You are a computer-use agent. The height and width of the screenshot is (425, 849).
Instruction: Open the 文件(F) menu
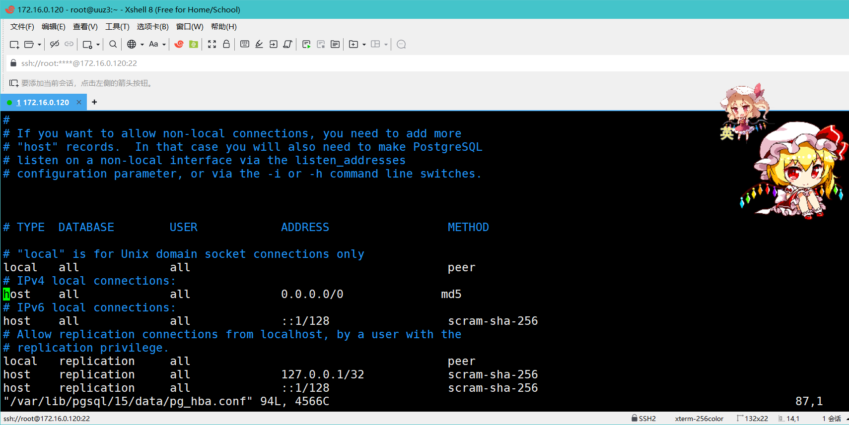(x=22, y=27)
